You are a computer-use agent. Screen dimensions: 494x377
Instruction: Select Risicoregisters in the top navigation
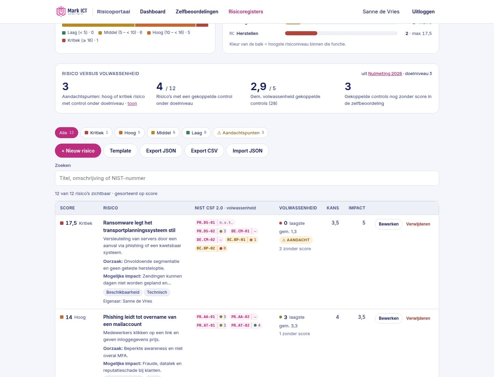[x=246, y=12]
